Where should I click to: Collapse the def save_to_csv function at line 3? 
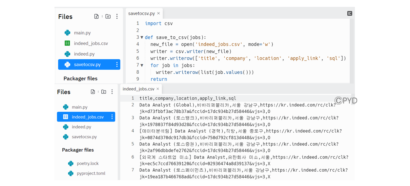tap(142, 37)
